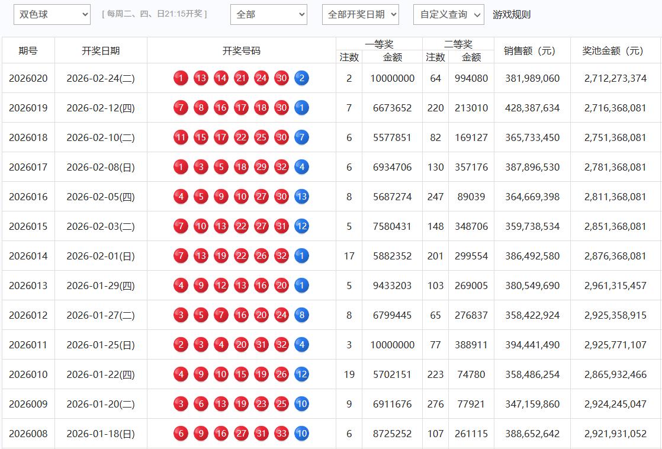
Task: Open the 双色球 lottery type dropdown
Action: [x=52, y=14]
